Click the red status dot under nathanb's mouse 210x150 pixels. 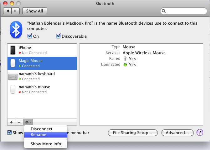click(20, 92)
